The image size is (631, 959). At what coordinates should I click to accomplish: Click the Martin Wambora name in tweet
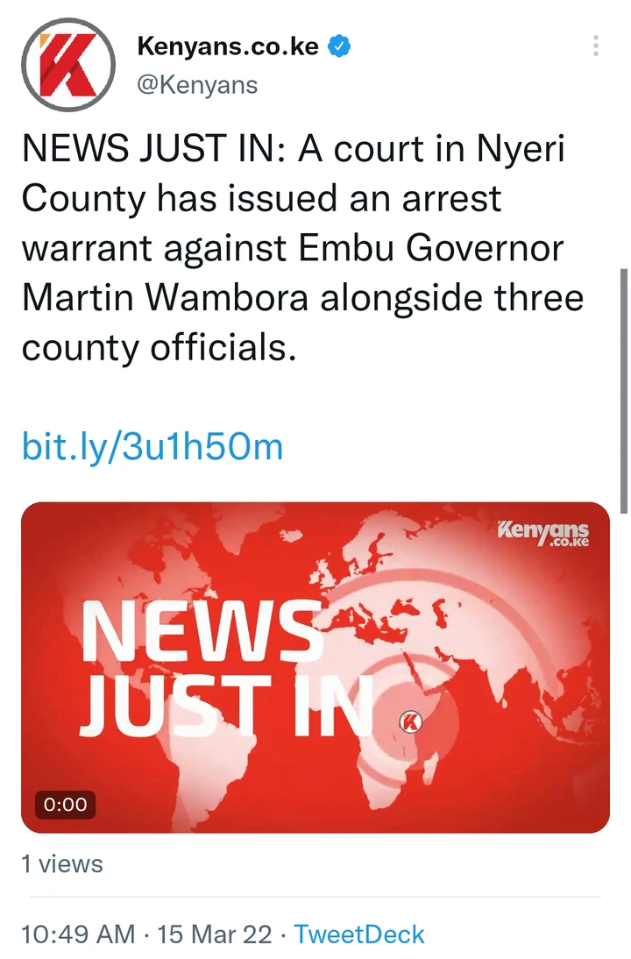coord(165,298)
